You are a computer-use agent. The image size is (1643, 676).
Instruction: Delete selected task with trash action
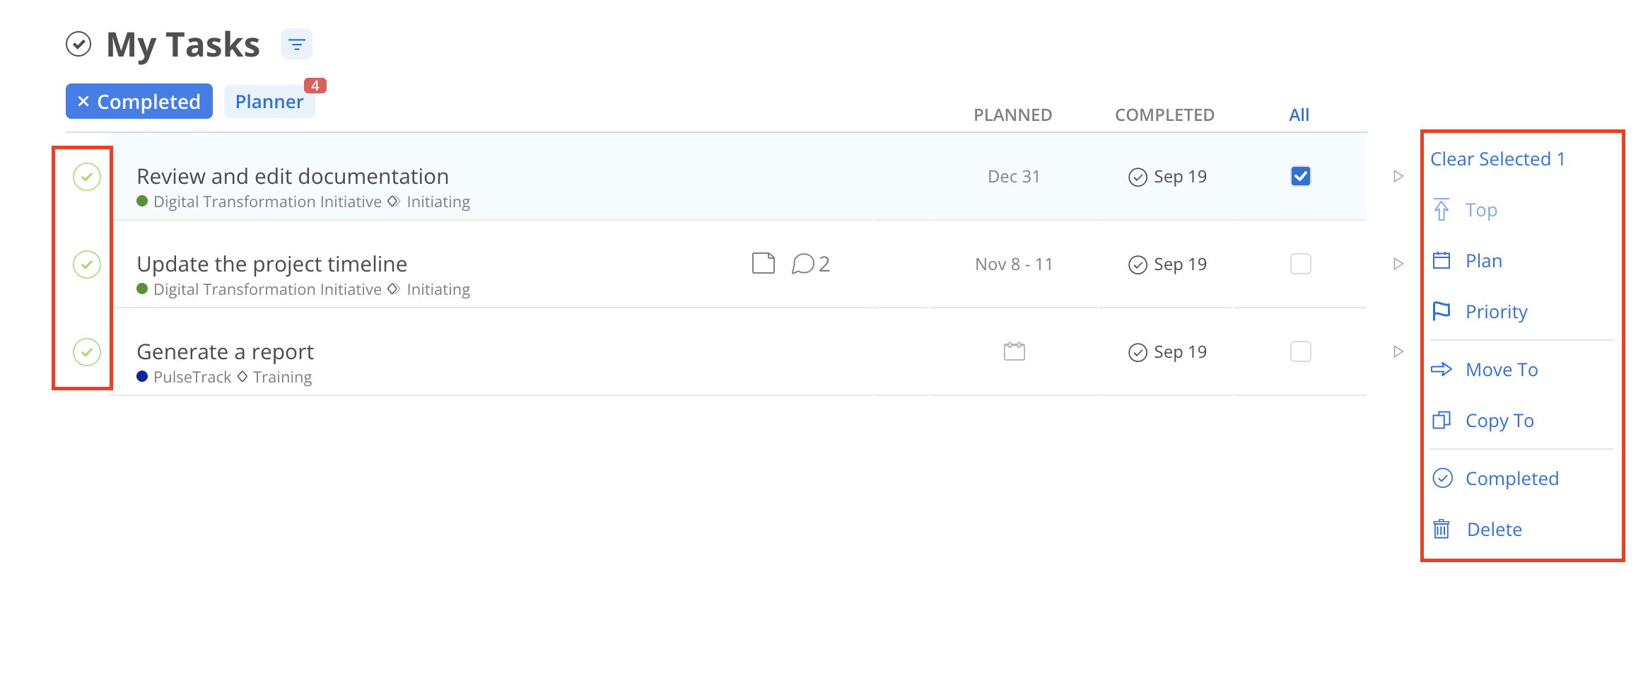[x=1492, y=530]
